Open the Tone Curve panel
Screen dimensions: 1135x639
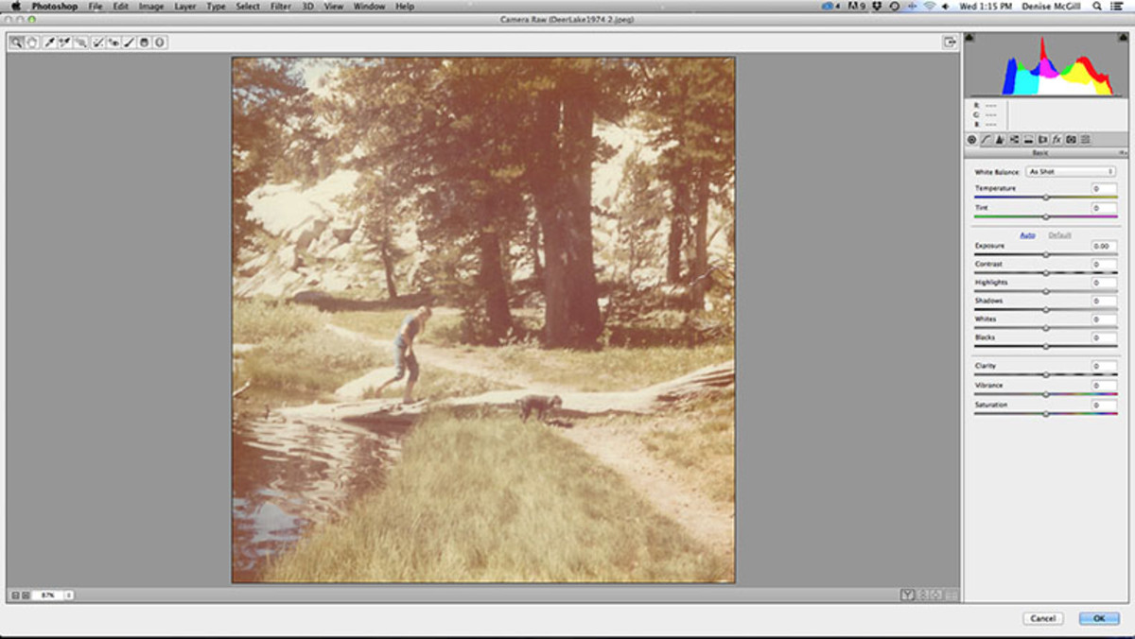(x=986, y=139)
